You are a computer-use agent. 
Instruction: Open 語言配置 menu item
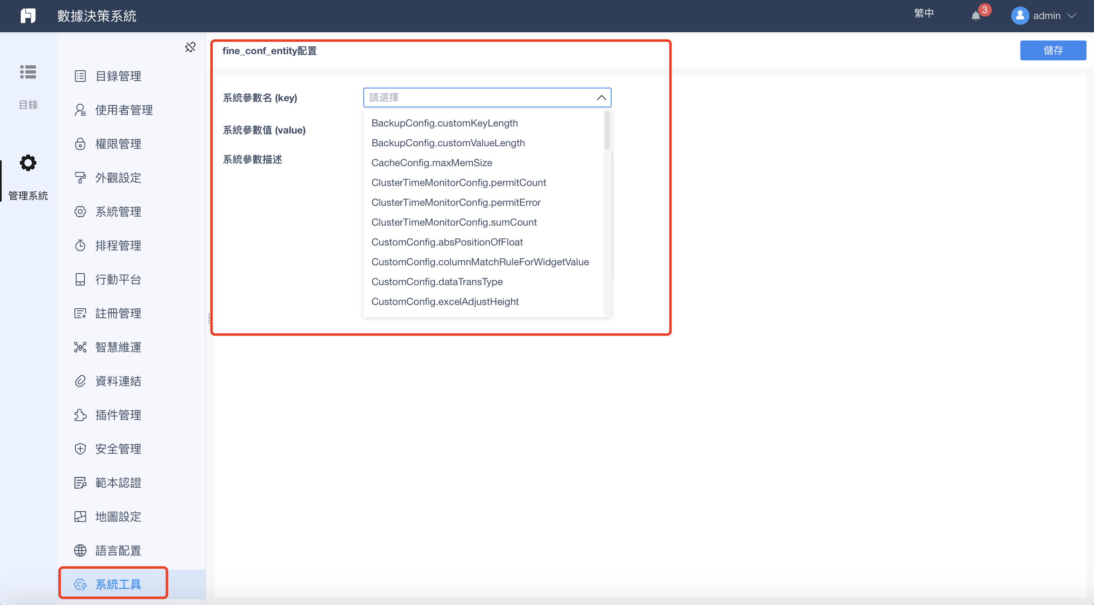(131, 551)
